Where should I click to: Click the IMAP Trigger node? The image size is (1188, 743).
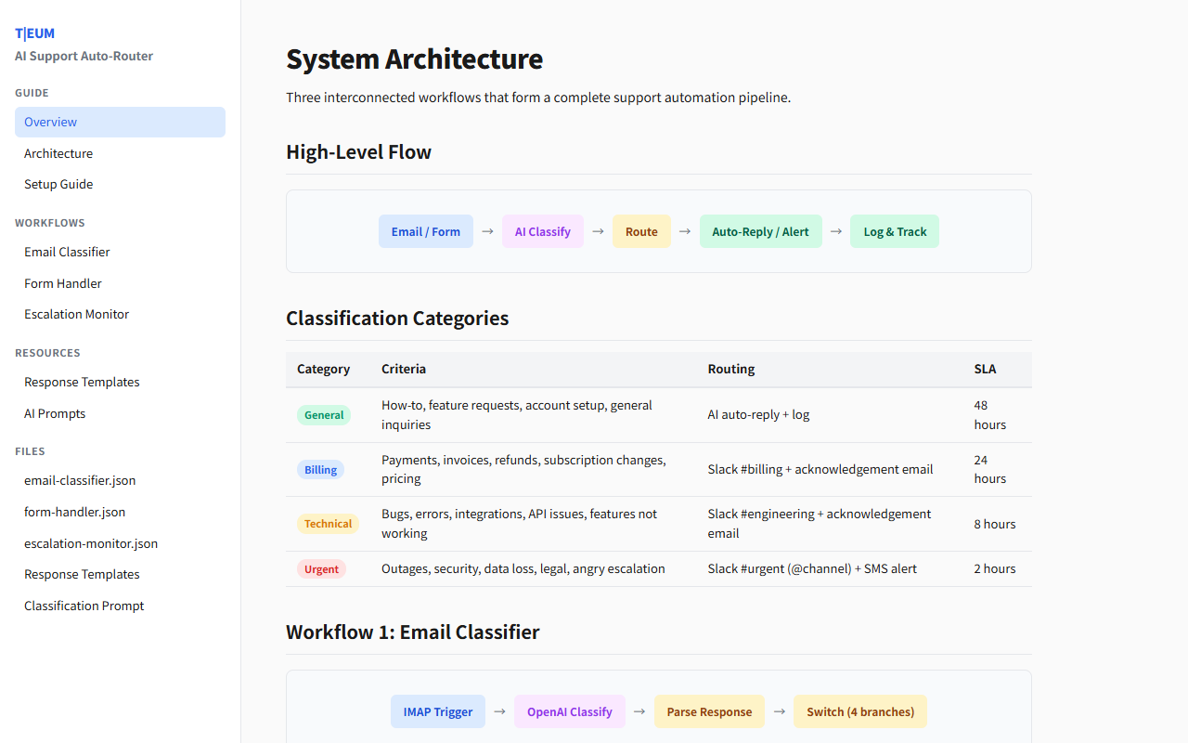click(x=437, y=711)
